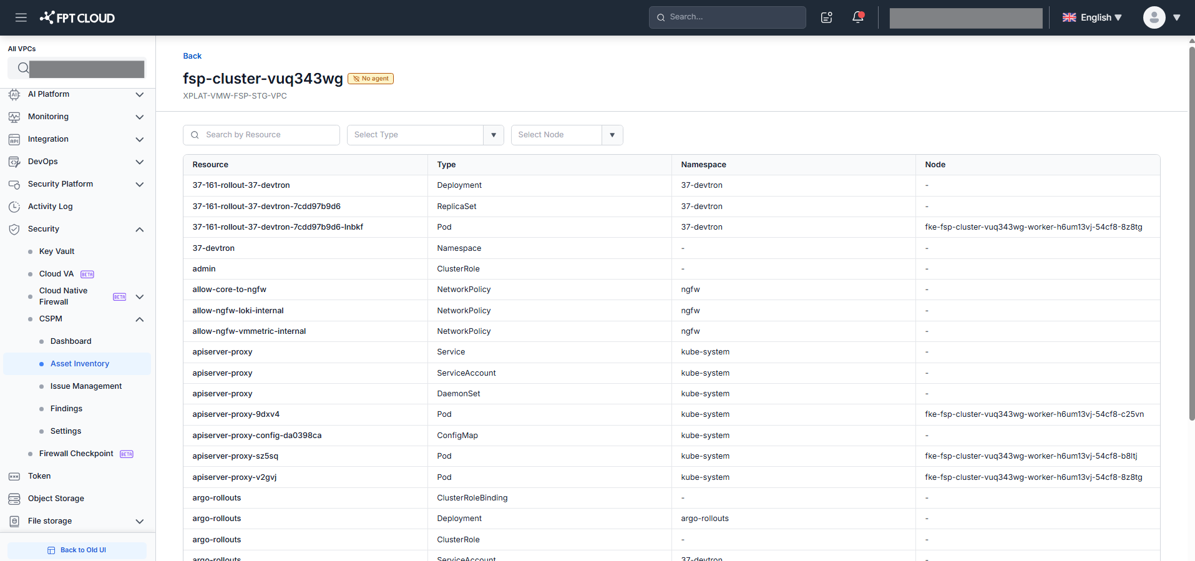Click Back to Old UI button
Viewport: 1195px width, 561px height.
[77, 550]
